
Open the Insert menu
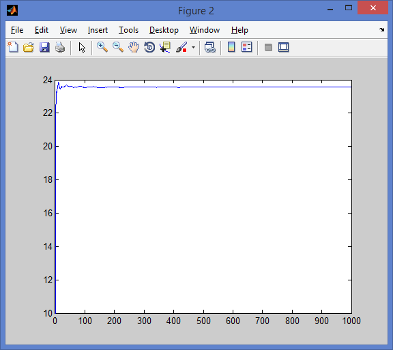click(98, 30)
